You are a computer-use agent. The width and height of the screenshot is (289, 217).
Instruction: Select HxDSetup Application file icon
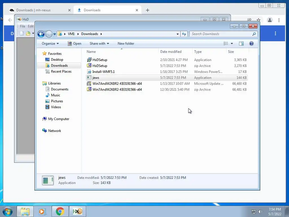(89, 60)
